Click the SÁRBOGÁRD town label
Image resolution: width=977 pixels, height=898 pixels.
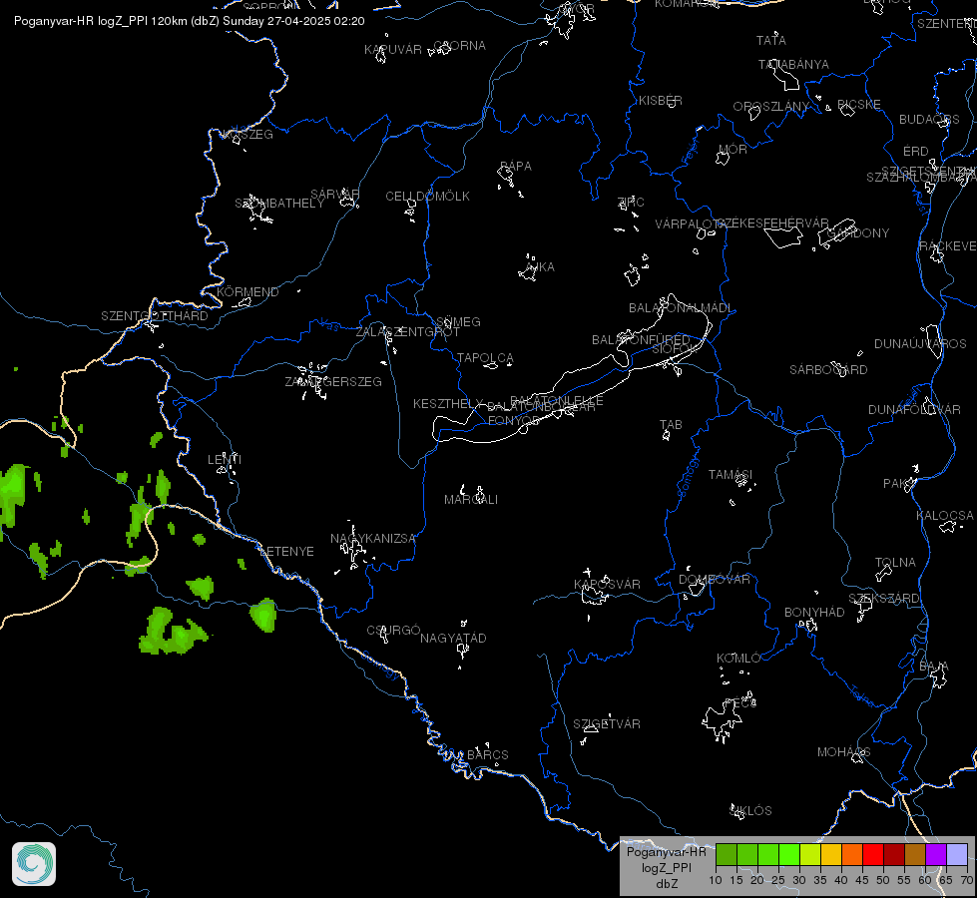pos(828,370)
